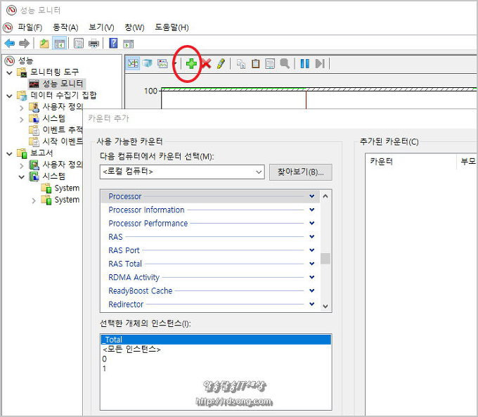Collapse the 보고서 tree node
Screen dimensions: 478x417
[x=9, y=153]
